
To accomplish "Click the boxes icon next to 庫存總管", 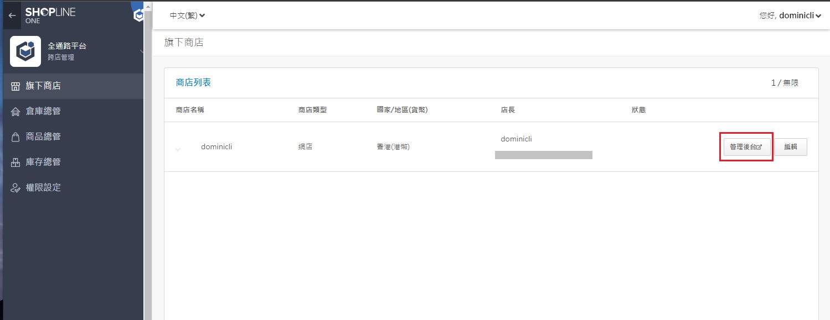I will pos(16,162).
